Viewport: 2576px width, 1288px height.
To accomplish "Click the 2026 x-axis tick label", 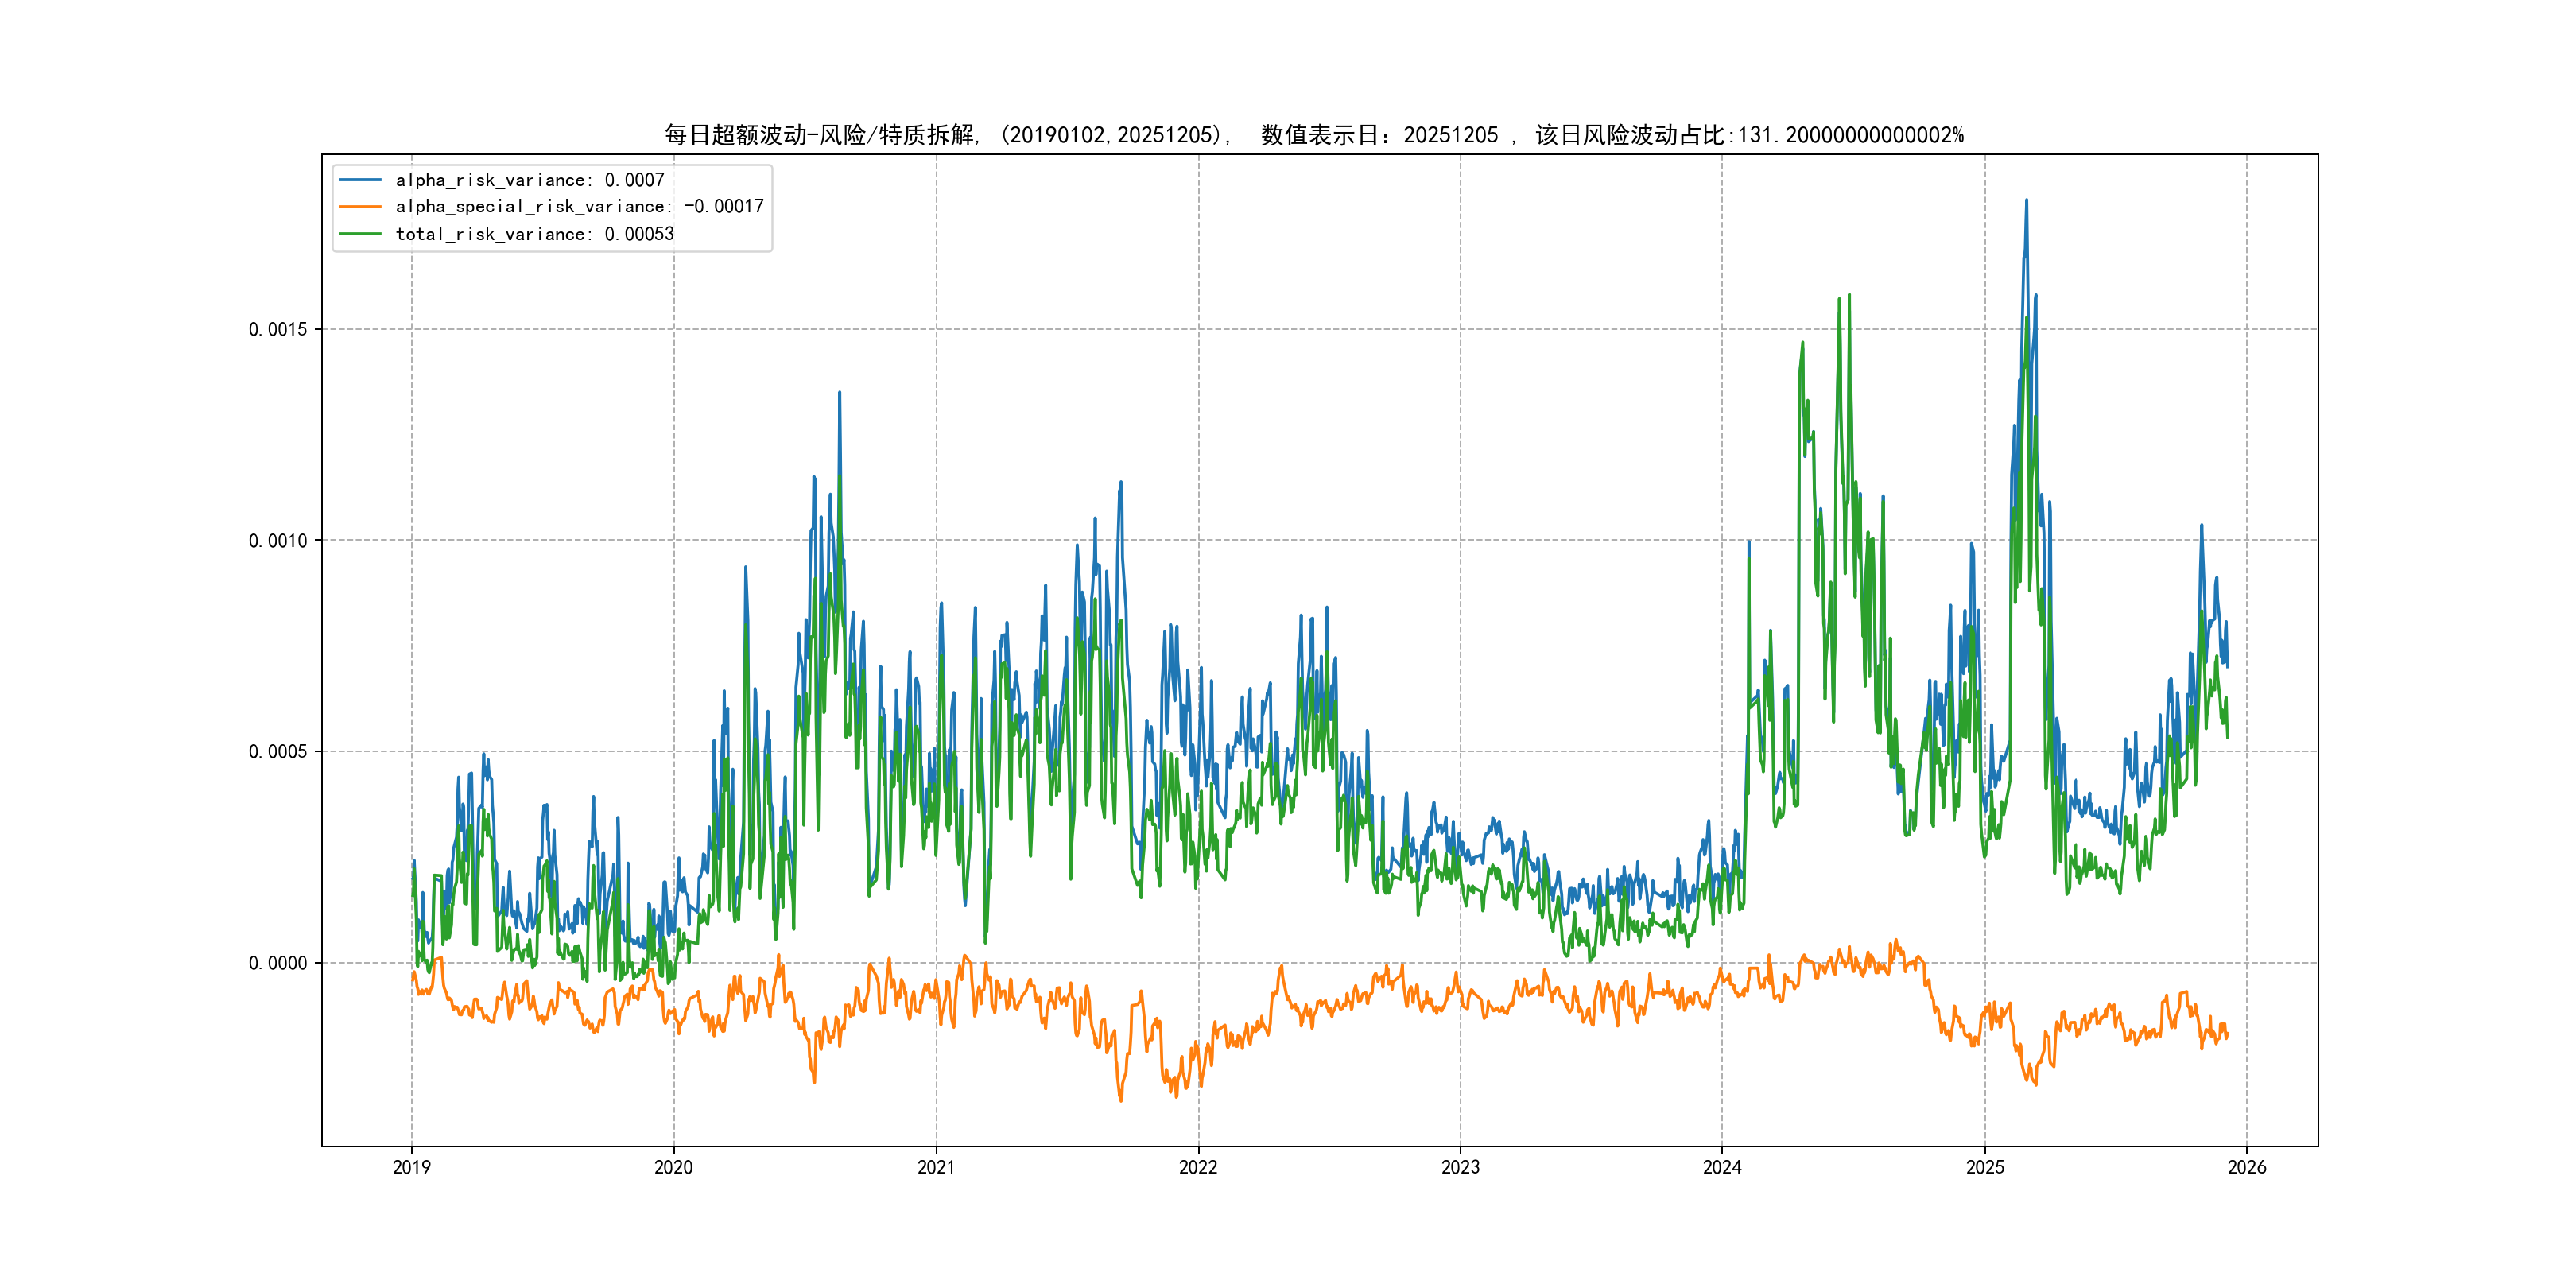I will (2247, 1167).
